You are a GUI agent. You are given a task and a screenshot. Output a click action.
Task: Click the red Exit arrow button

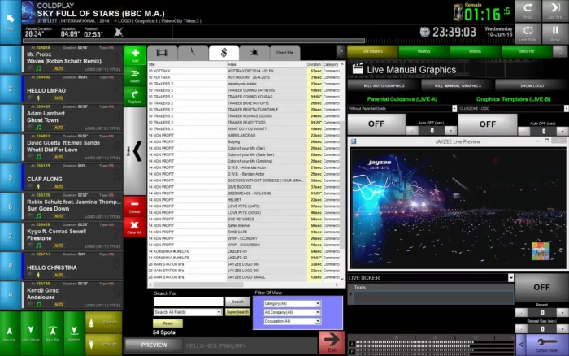coord(330,343)
